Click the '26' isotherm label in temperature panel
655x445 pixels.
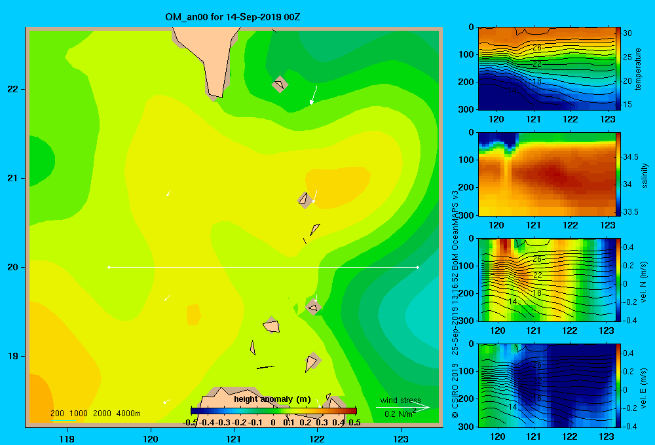tap(537, 48)
